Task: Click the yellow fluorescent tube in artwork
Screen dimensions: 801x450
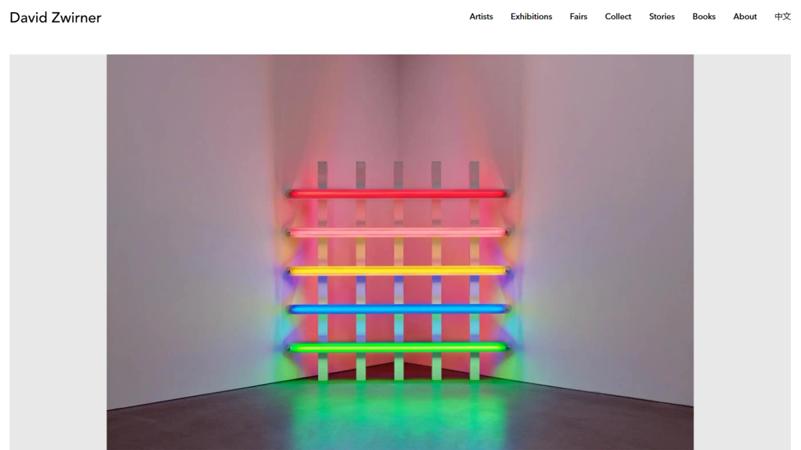Action: [x=398, y=271]
